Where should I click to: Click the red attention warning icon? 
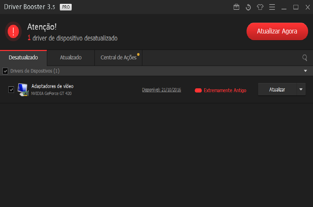[13, 31]
